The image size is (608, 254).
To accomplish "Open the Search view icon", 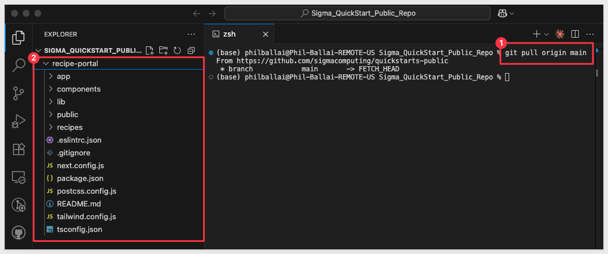I will (x=18, y=66).
